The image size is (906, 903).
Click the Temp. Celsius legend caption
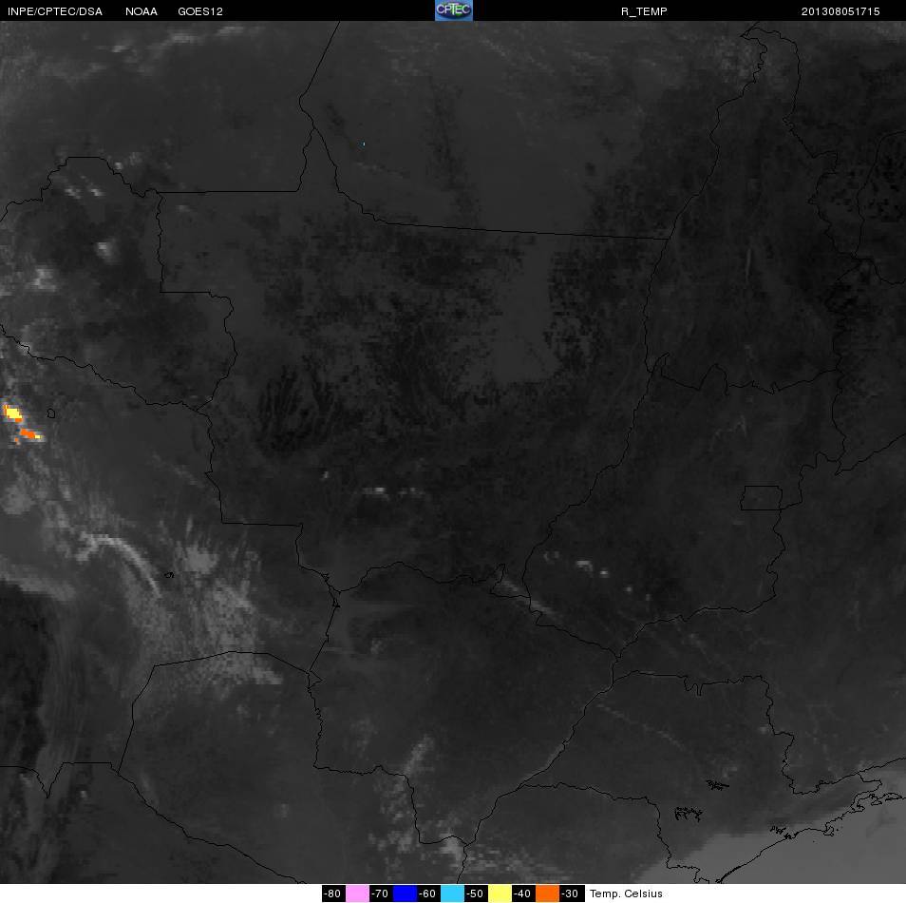pyautogui.click(x=626, y=893)
